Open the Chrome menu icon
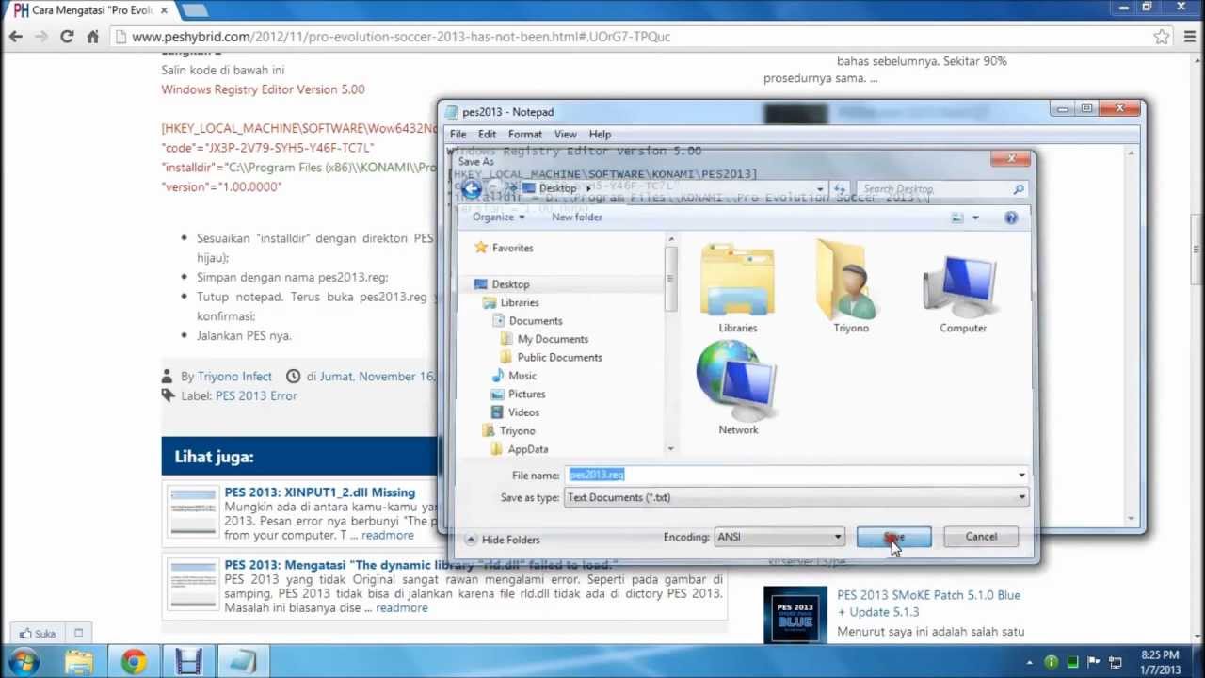 coord(1190,37)
